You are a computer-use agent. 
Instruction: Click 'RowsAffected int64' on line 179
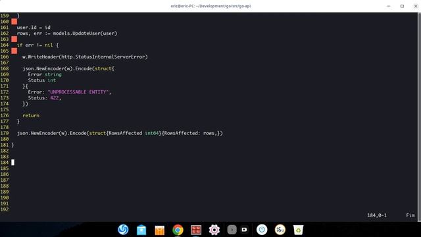[134, 133]
